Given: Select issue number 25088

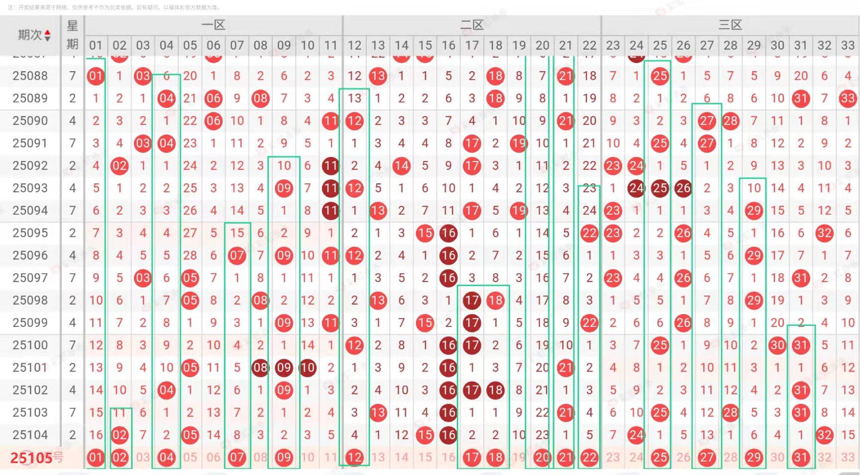Looking at the screenshot, I should pos(30,76).
